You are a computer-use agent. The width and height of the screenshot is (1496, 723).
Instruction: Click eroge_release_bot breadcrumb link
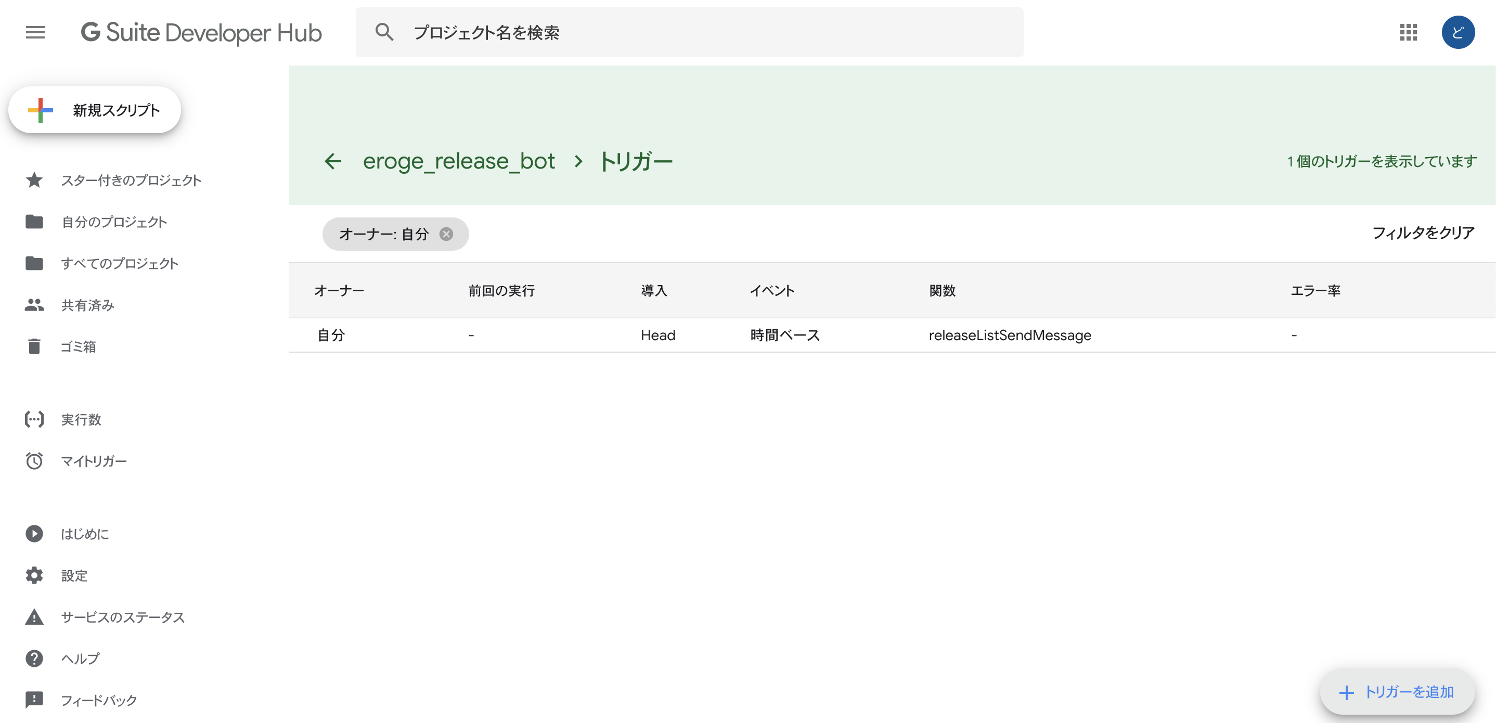459,161
